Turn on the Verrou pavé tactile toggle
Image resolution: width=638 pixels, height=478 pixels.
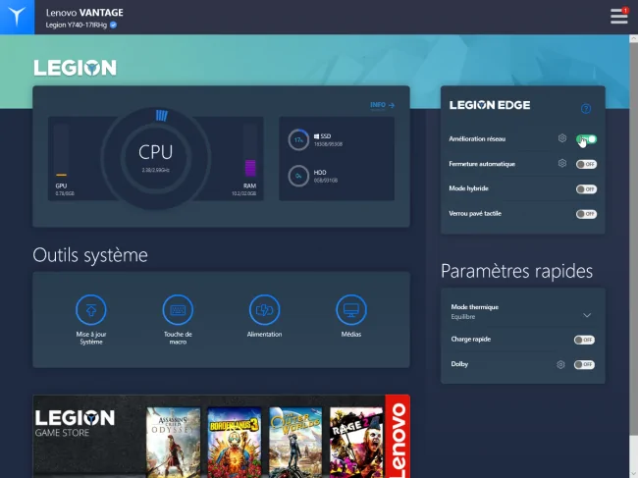click(x=586, y=214)
